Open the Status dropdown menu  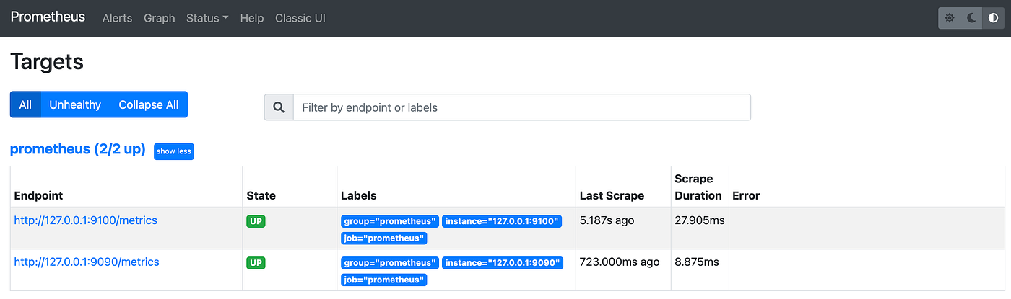(207, 18)
